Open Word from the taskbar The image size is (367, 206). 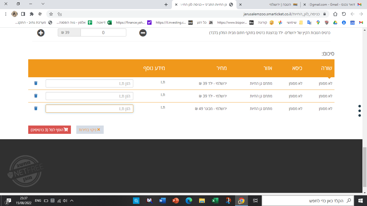163,200
